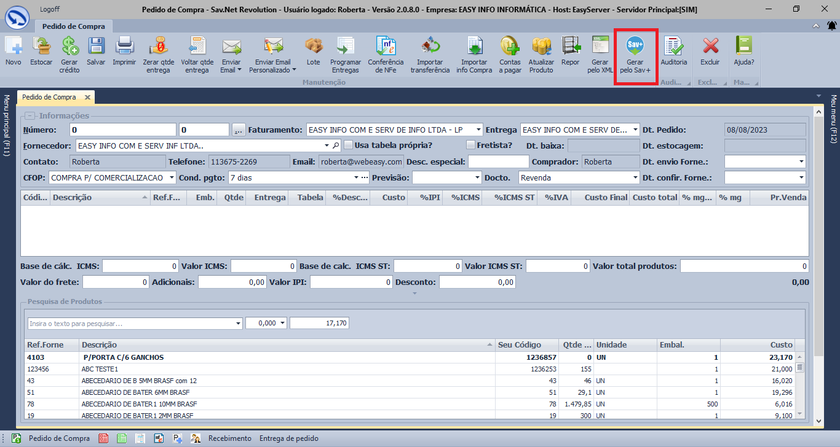The height and width of the screenshot is (447, 840).
Task: Select the Pedido de Compra ribbon tab
Action: [74, 26]
